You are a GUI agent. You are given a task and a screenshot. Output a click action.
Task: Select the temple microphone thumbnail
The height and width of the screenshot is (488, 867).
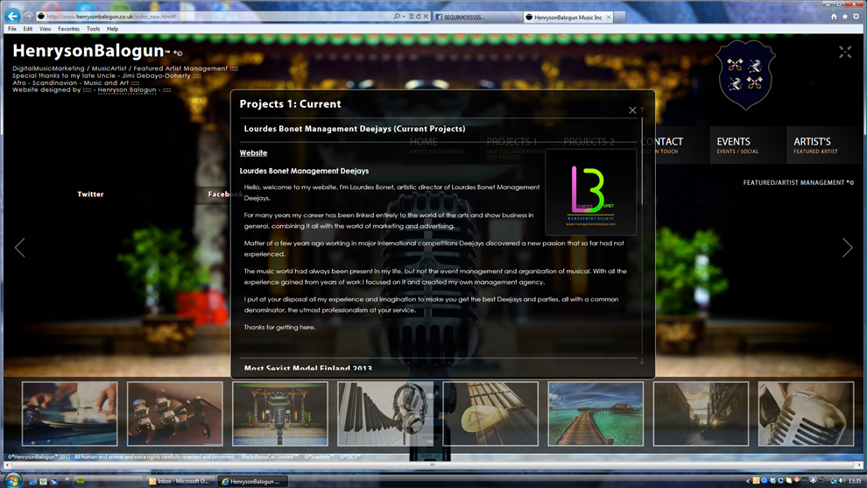point(280,414)
